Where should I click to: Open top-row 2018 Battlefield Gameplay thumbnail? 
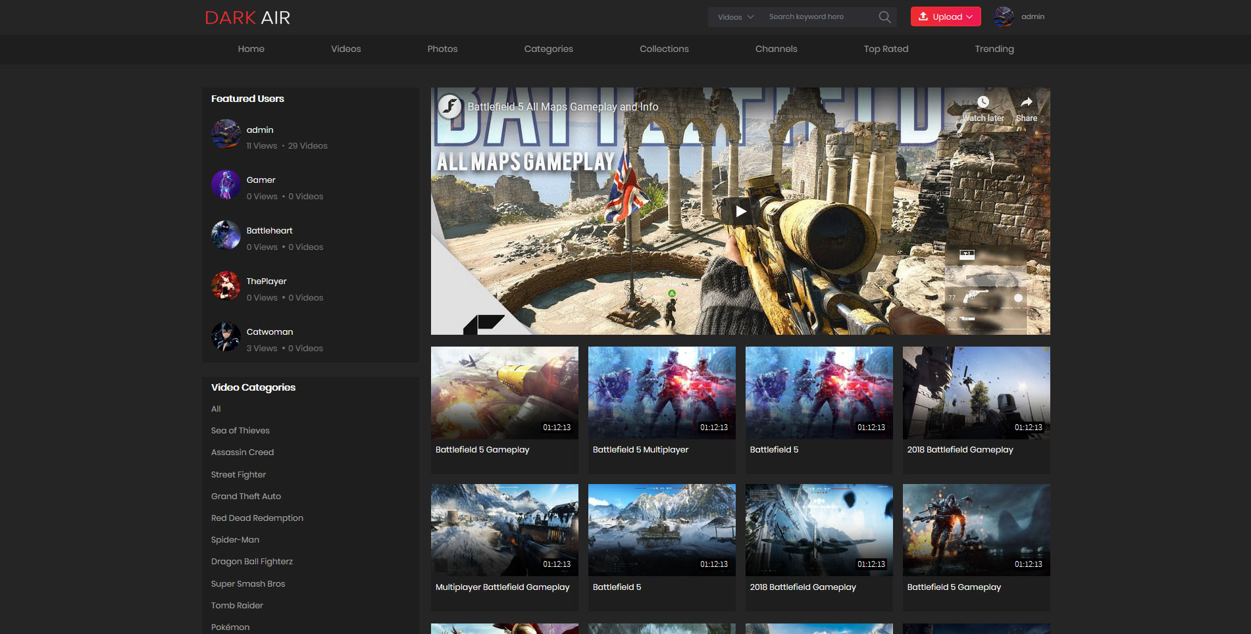[976, 393]
